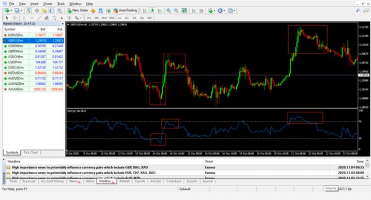Click the zoom in magnifier icon
The image size is (371, 200).
168,10
